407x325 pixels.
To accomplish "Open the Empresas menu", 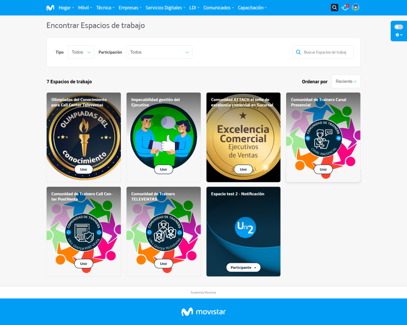I will click(x=130, y=8).
